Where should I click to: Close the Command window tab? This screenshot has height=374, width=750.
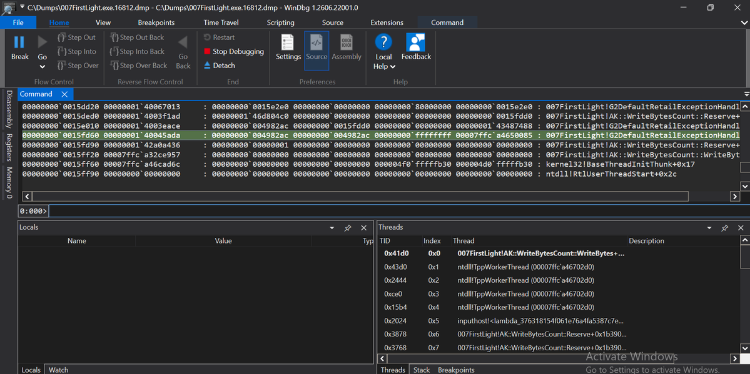pyautogui.click(x=64, y=94)
